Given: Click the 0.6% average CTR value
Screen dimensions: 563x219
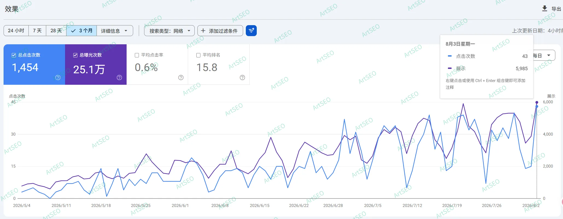Looking at the screenshot, I should (x=146, y=68).
